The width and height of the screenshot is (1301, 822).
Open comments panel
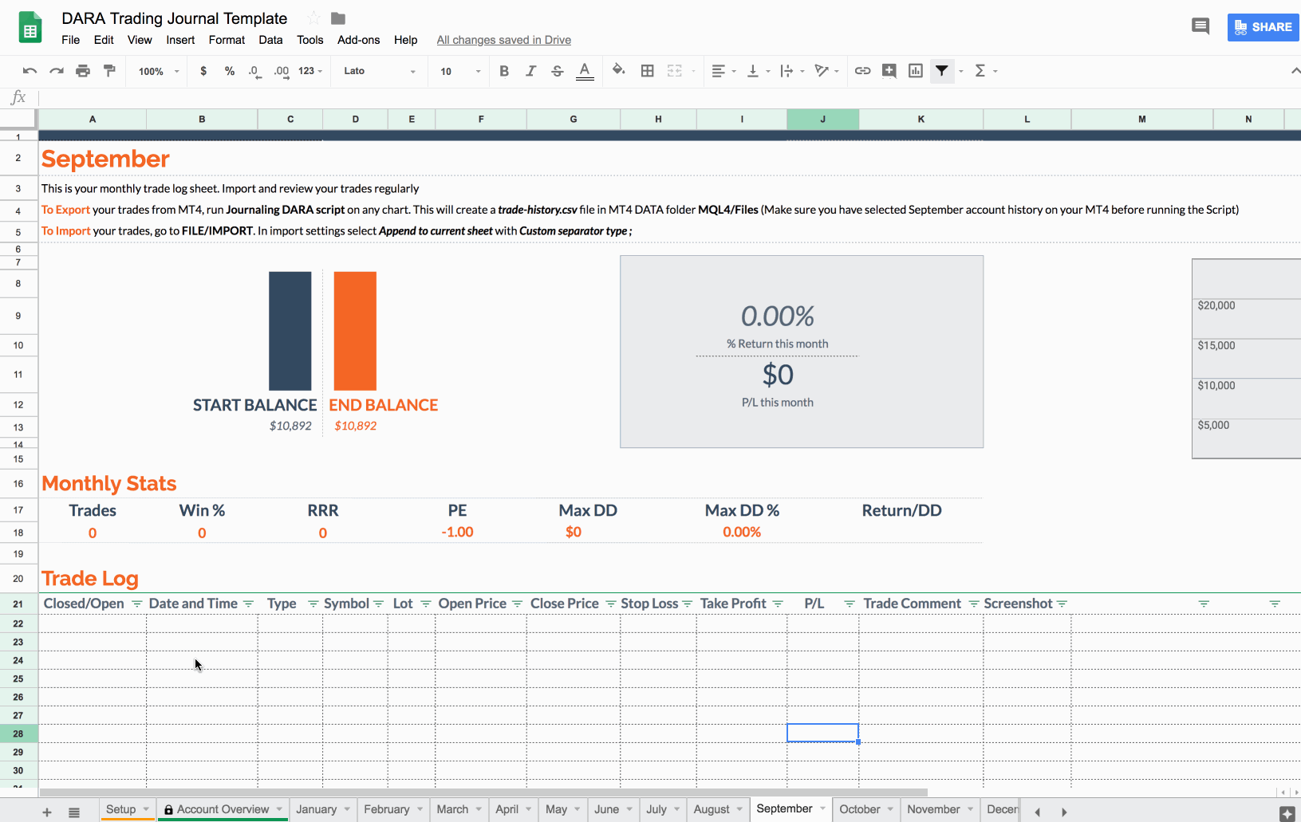tap(1200, 26)
